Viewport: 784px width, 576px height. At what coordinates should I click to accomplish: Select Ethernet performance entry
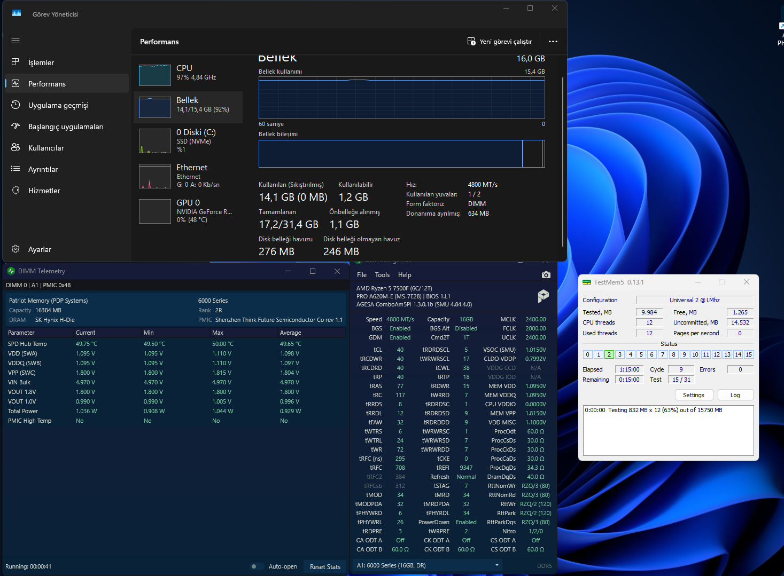[188, 176]
